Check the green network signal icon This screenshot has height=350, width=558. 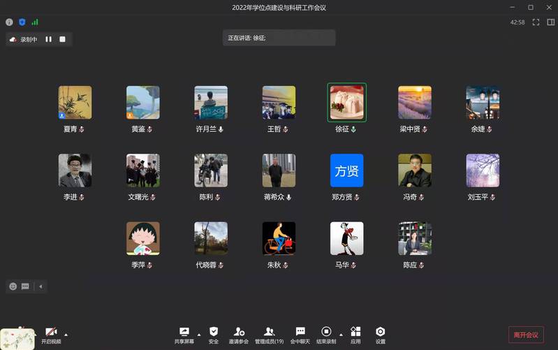(x=34, y=22)
